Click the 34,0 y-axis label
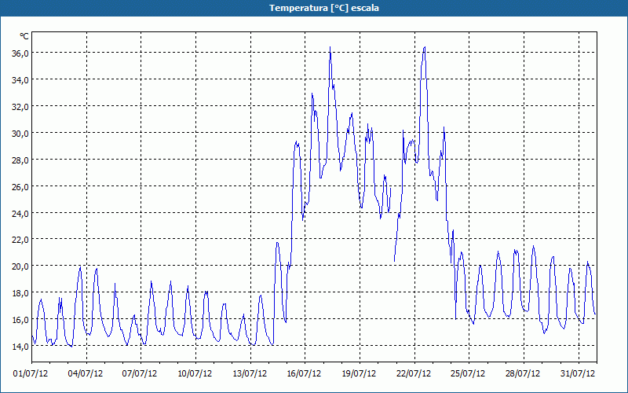The width and height of the screenshot is (628, 393). [20, 80]
